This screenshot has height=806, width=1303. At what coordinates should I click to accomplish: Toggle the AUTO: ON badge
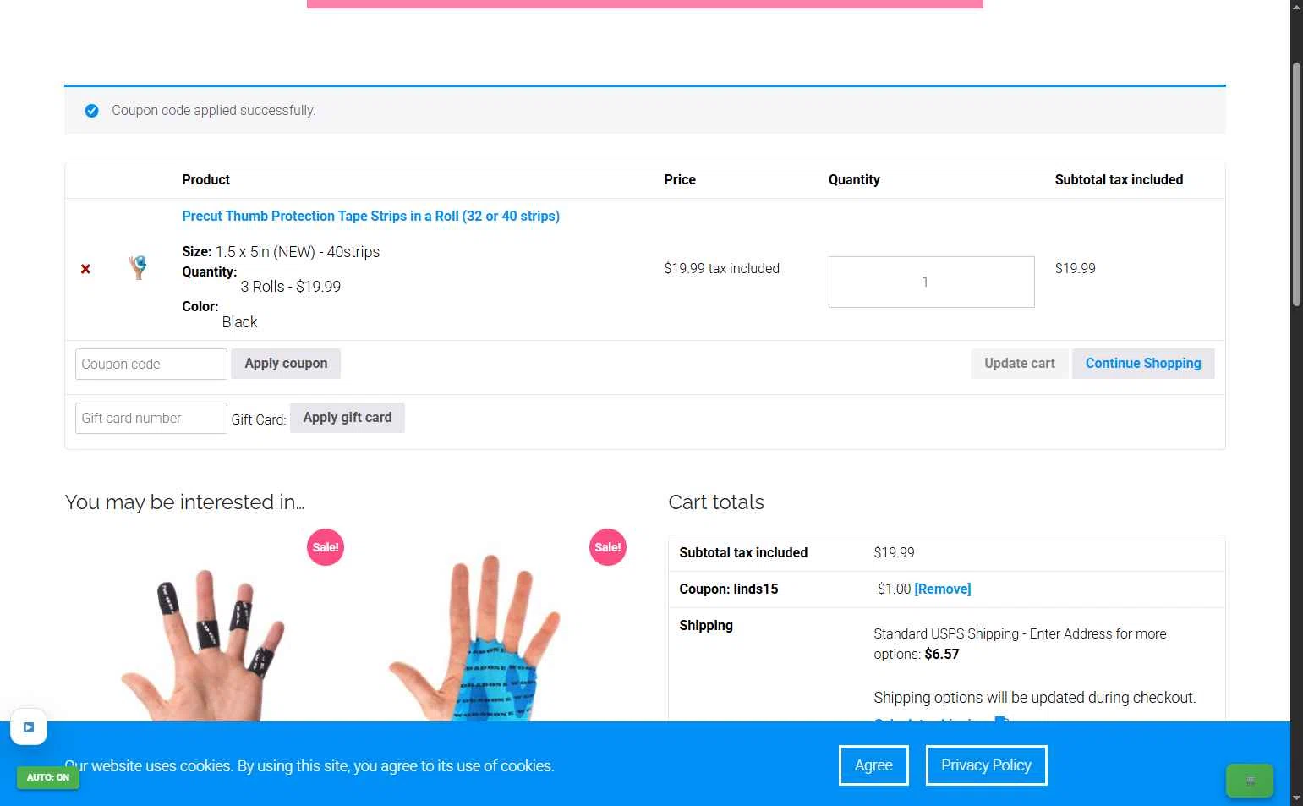(x=47, y=777)
